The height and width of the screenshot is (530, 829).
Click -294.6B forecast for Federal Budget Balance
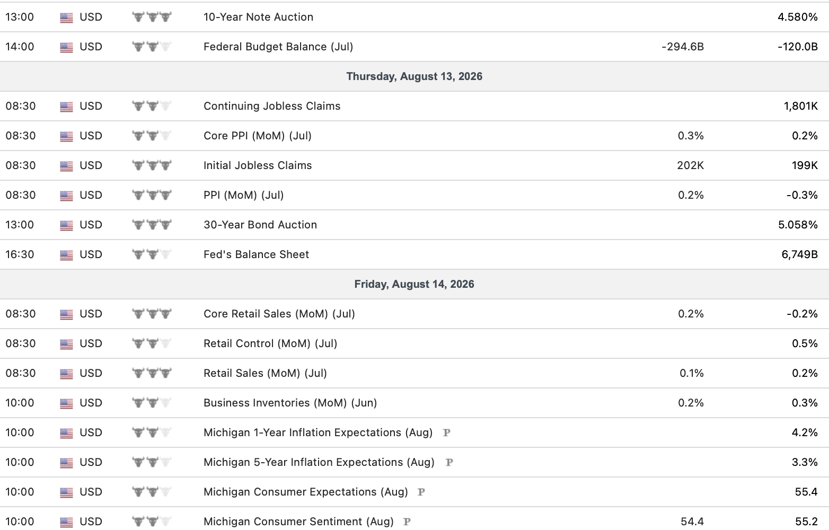(x=683, y=47)
